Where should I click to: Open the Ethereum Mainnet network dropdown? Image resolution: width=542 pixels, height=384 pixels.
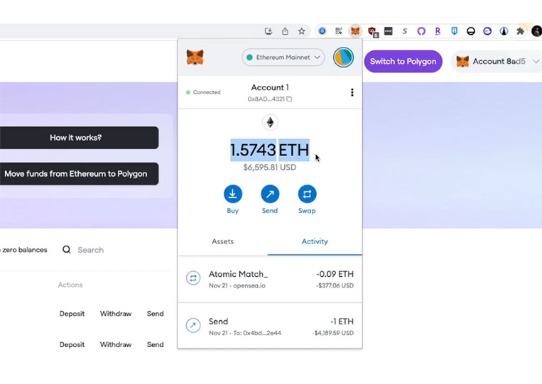(x=283, y=57)
